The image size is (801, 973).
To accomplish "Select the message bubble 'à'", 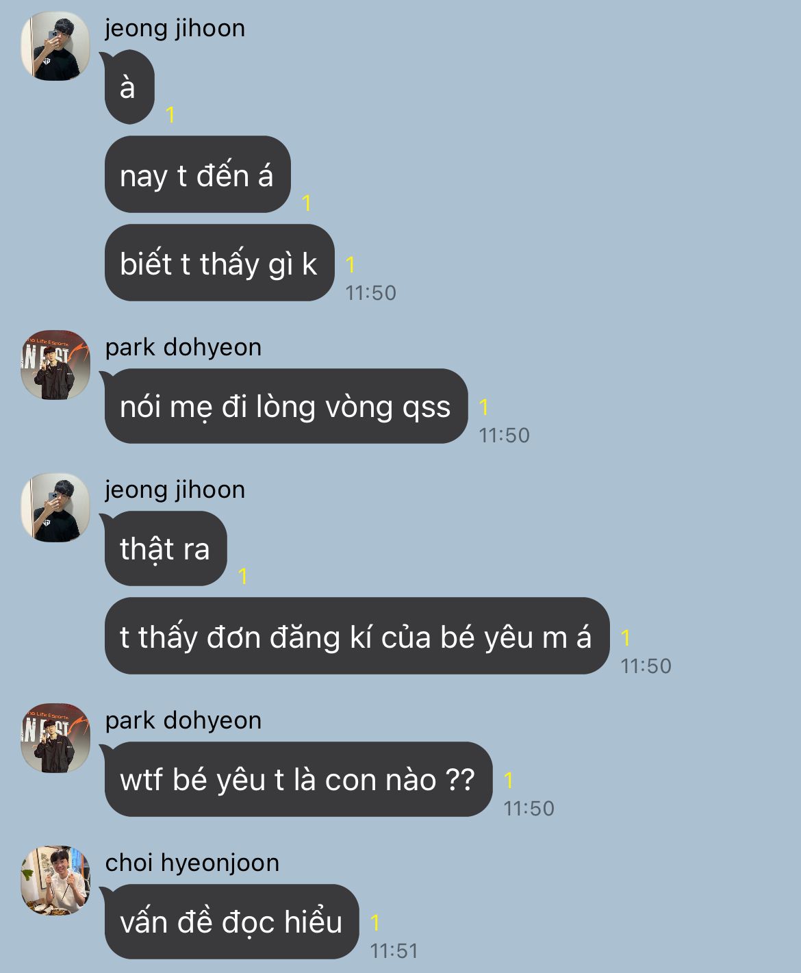I will (x=129, y=87).
